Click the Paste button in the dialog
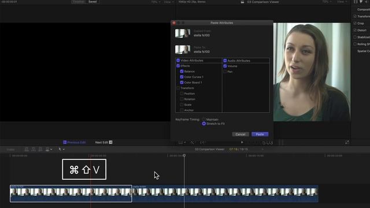The height and width of the screenshot is (208, 370). point(260,134)
